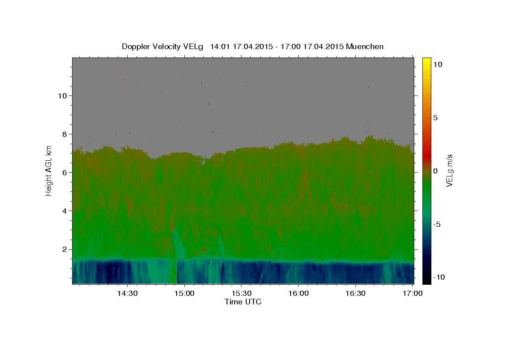Click the plot title 'Doppler Velocity VELg'
Viewport: 512px width, 341px height.
[x=163, y=46]
